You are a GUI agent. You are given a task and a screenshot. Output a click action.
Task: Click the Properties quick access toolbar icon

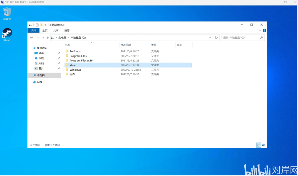(x=37, y=25)
